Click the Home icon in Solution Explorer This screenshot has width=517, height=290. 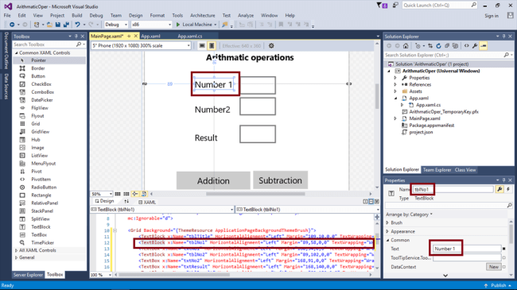point(406,46)
